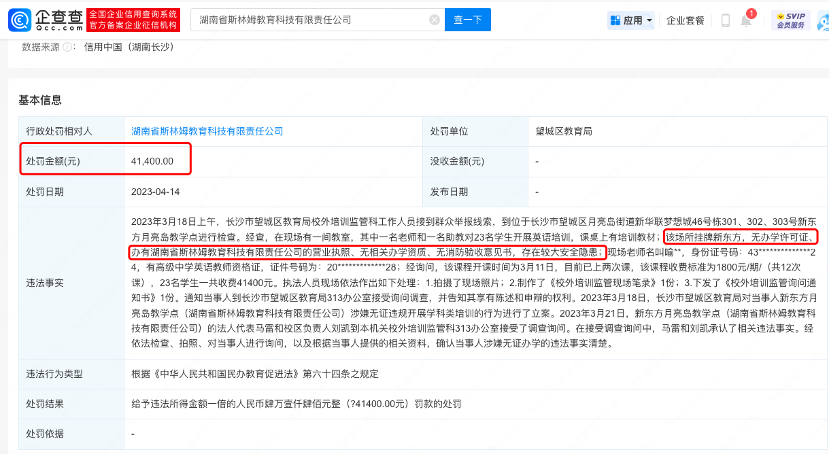Click the 处罚金额(元) label cell
This screenshot has height=454, width=829.
pos(71,162)
